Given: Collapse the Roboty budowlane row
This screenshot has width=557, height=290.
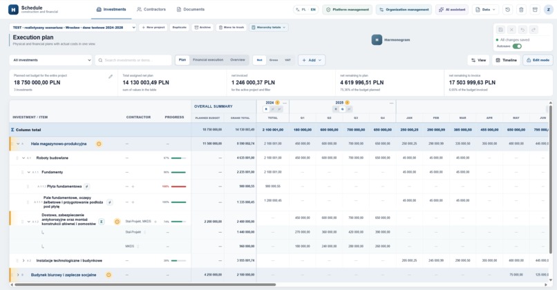Looking at the screenshot, I should (x=23, y=158).
